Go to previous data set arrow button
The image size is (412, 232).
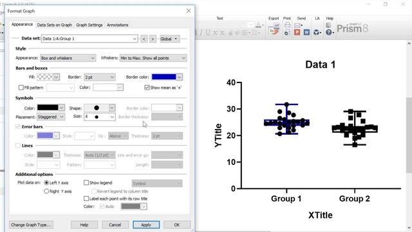coord(144,39)
